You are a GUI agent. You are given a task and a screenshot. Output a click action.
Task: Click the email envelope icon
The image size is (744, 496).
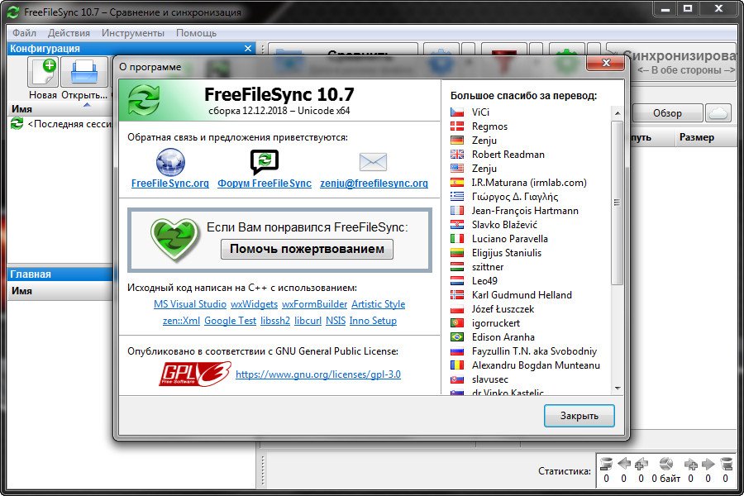point(374,162)
